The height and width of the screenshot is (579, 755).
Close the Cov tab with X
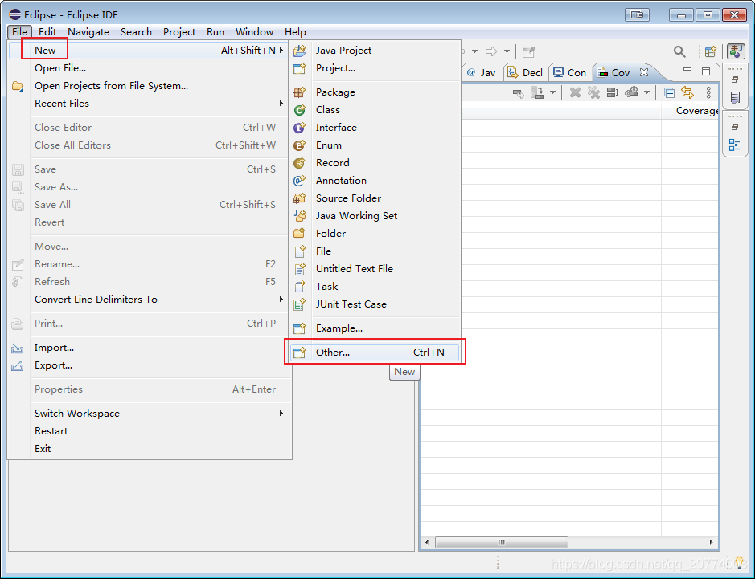(x=644, y=72)
